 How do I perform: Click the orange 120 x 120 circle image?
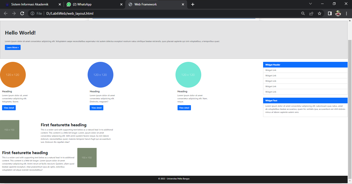[x=13, y=75]
